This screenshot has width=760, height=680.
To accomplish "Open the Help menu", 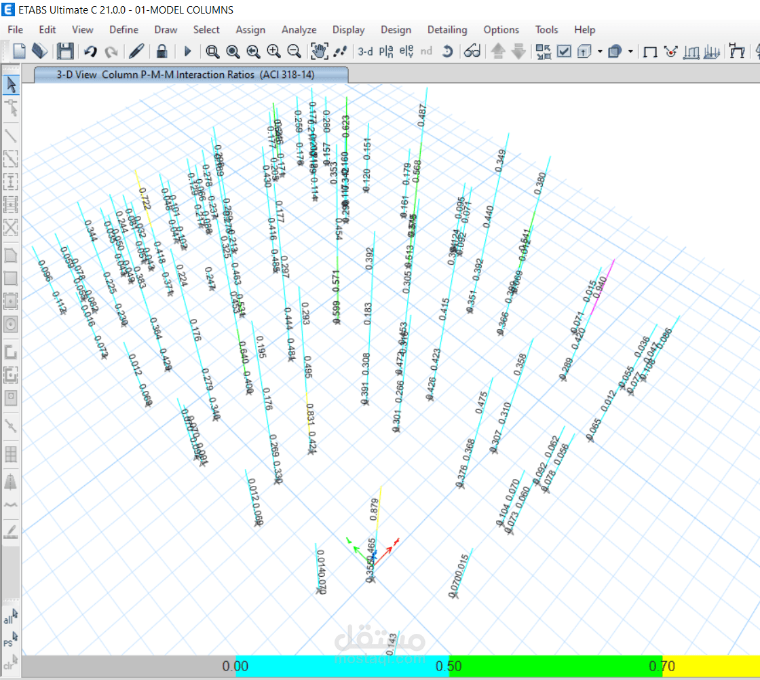I will click(x=584, y=30).
